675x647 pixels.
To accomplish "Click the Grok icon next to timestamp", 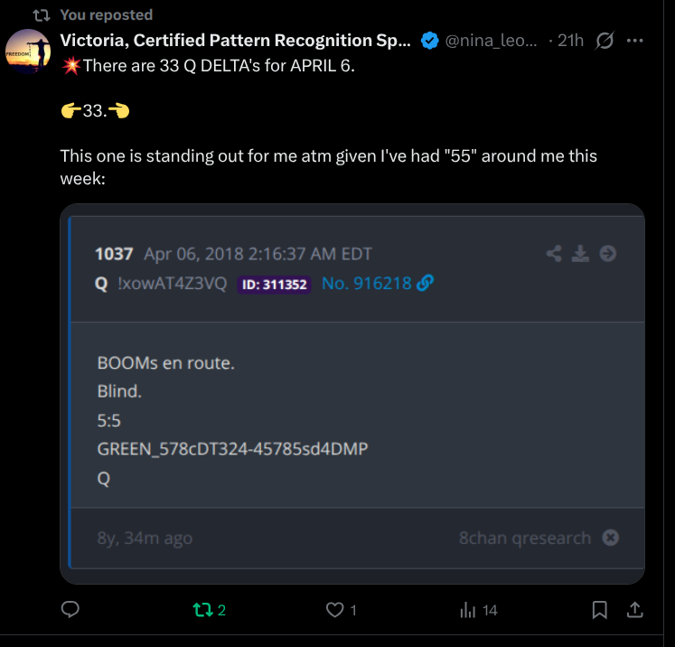I will (606, 41).
